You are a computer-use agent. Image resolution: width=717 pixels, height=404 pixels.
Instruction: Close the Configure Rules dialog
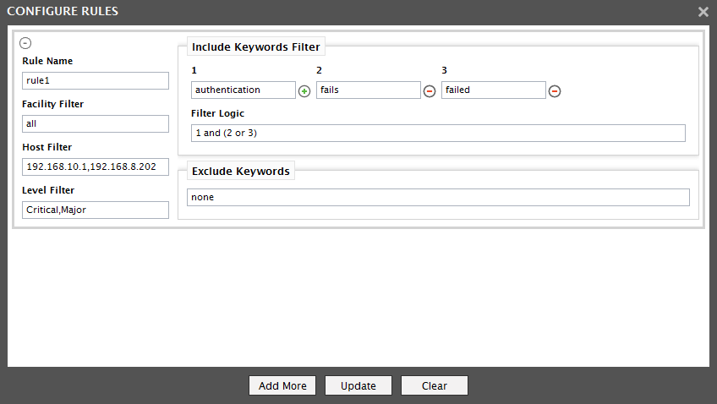(x=703, y=12)
